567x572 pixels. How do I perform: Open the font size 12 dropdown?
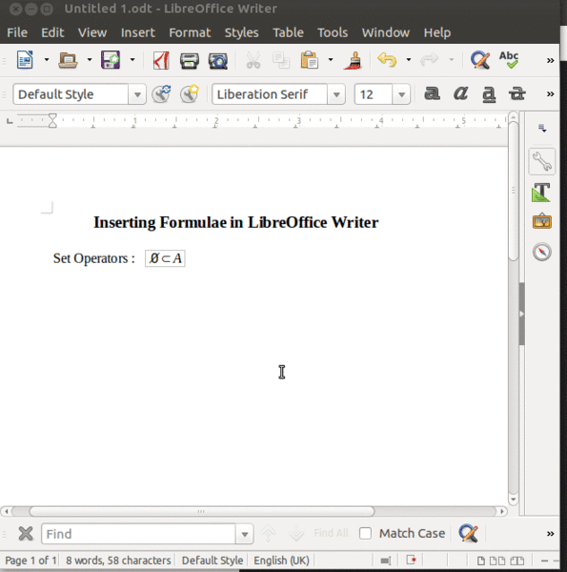pos(401,94)
